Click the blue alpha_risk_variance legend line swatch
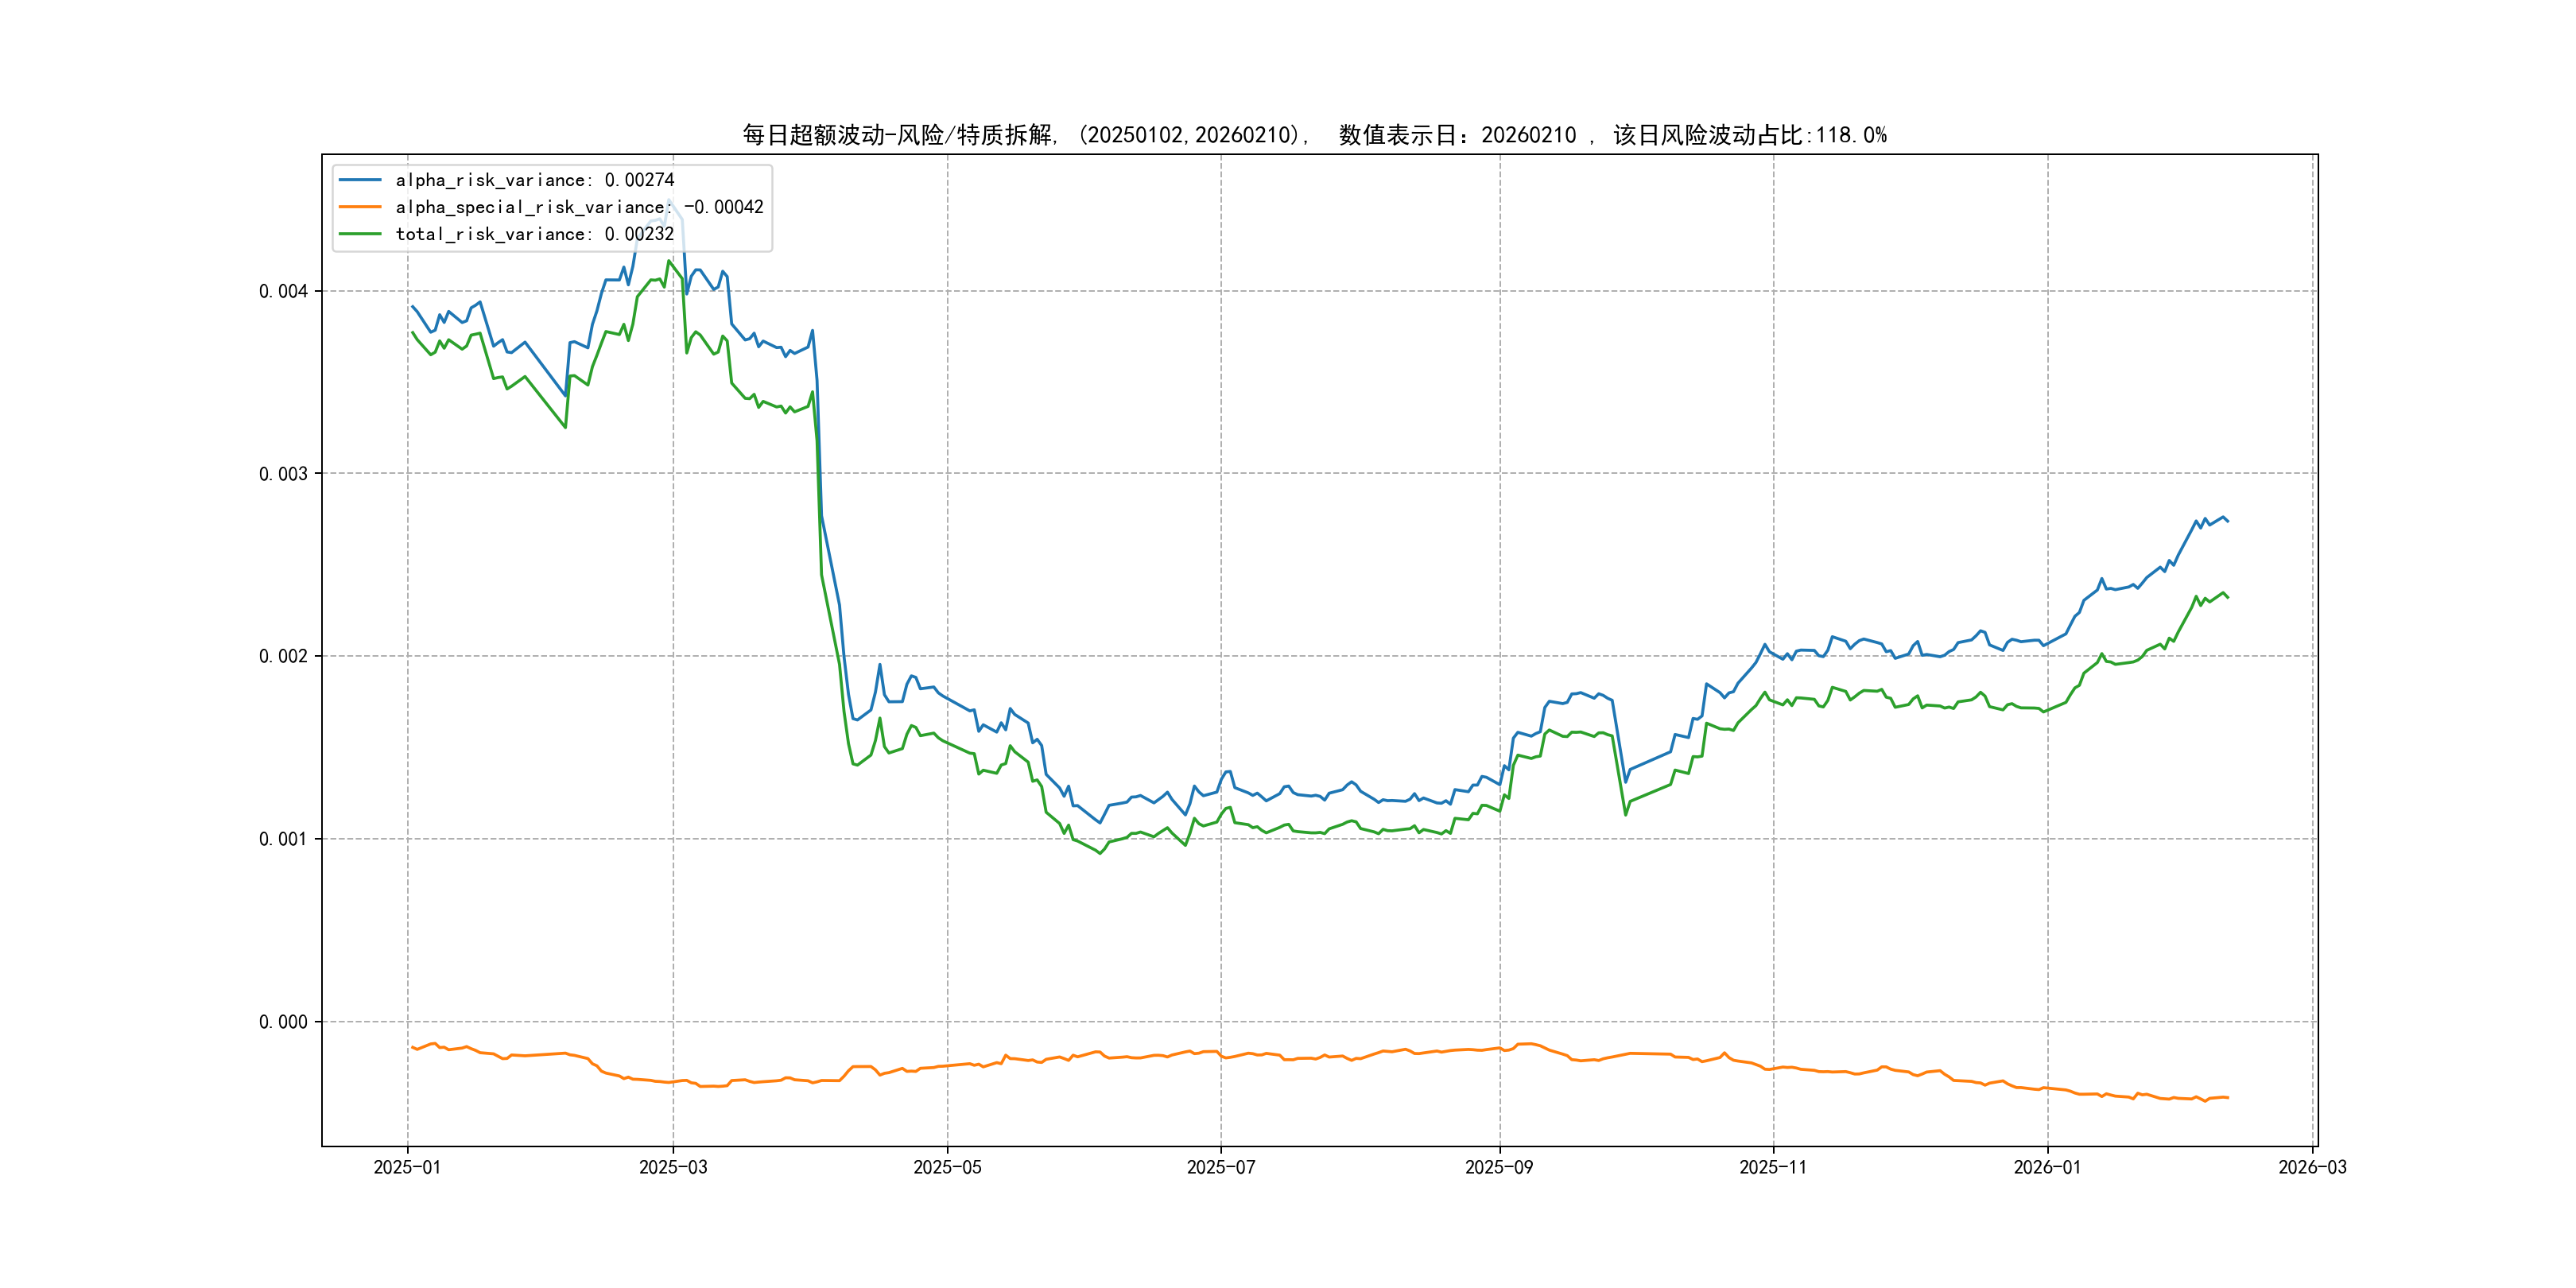Viewport: 2576px width, 1288px height. coord(360,180)
